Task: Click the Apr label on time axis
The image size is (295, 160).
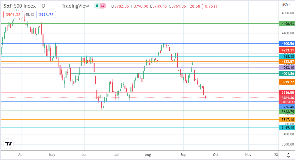Action: pyautogui.click(x=21, y=155)
